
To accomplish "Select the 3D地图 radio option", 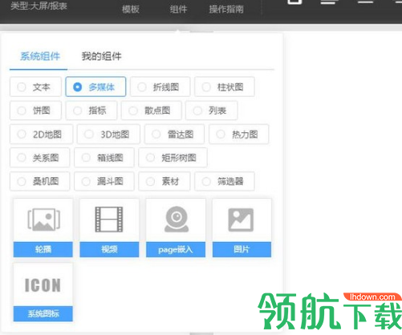I will [x=108, y=134].
